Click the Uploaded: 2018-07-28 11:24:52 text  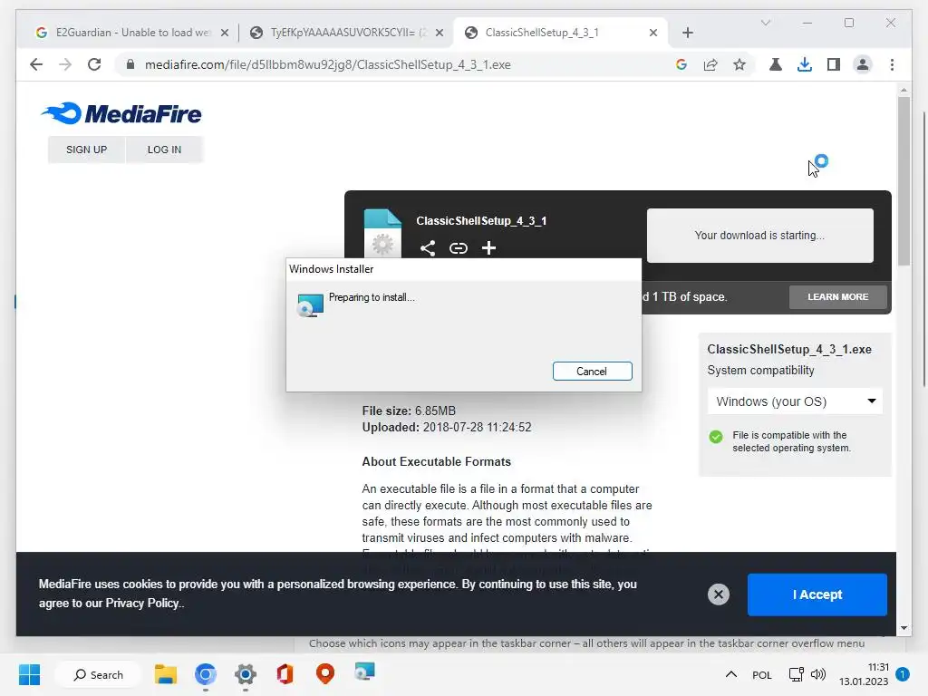pos(447,428)
